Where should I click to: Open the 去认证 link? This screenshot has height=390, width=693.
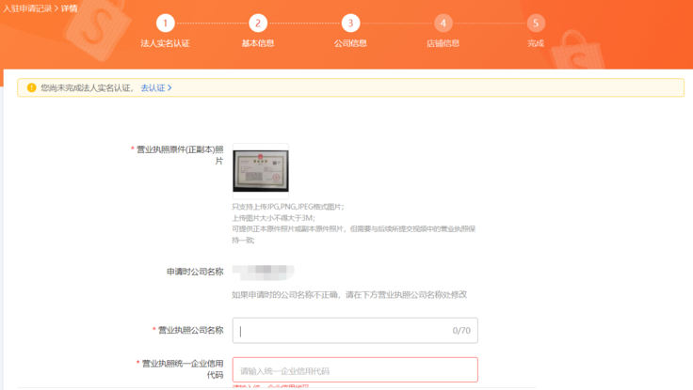(x=156, y=87)
